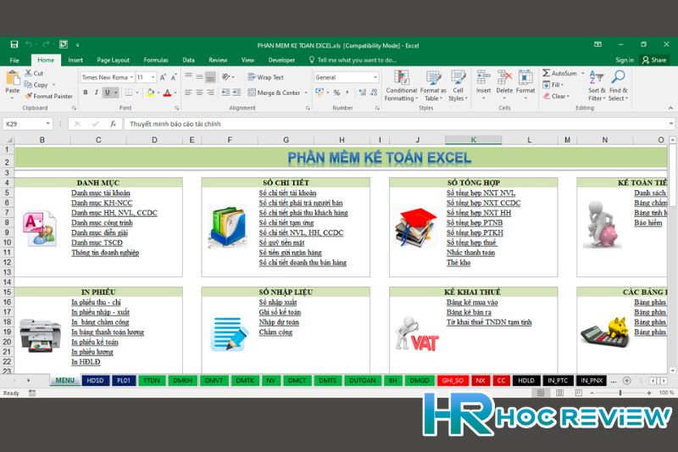Click the Page Break Preview status icon
This screenshot has width=678, height=452.
[579, 393]
